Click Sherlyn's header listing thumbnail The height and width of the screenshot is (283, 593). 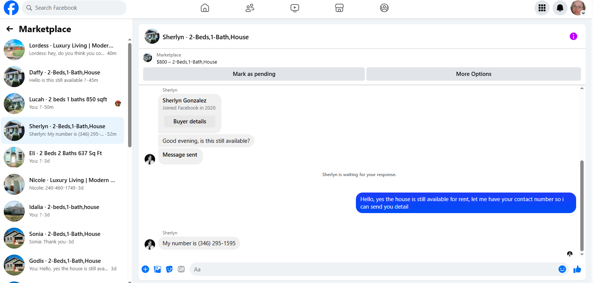(152, 36)
